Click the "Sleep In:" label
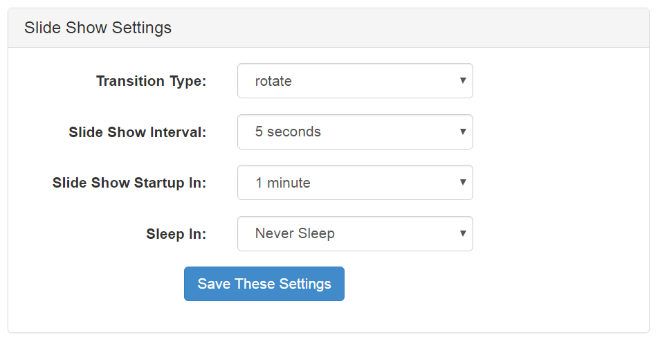This screenshot has height=342, width=658. click(176, 234)
